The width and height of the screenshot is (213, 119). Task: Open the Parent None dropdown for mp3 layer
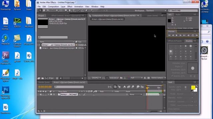(135, 95)
